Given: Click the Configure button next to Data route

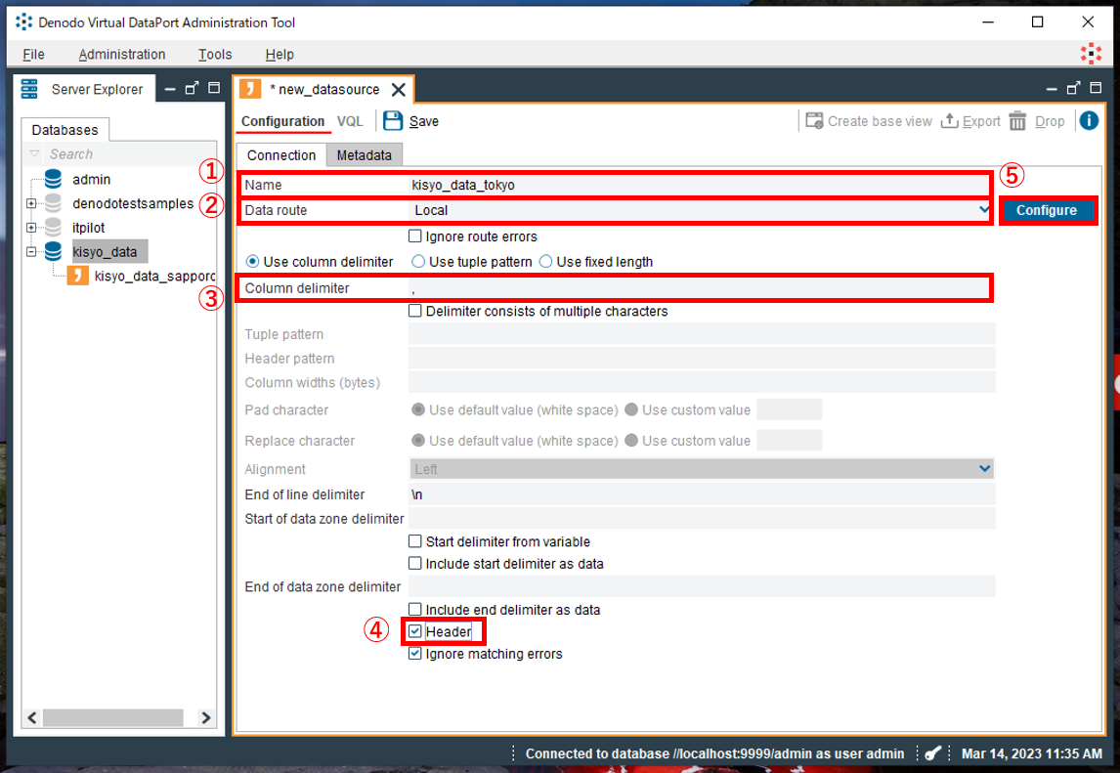Looking at the screenshot, I should click(x=1047, y=210).
